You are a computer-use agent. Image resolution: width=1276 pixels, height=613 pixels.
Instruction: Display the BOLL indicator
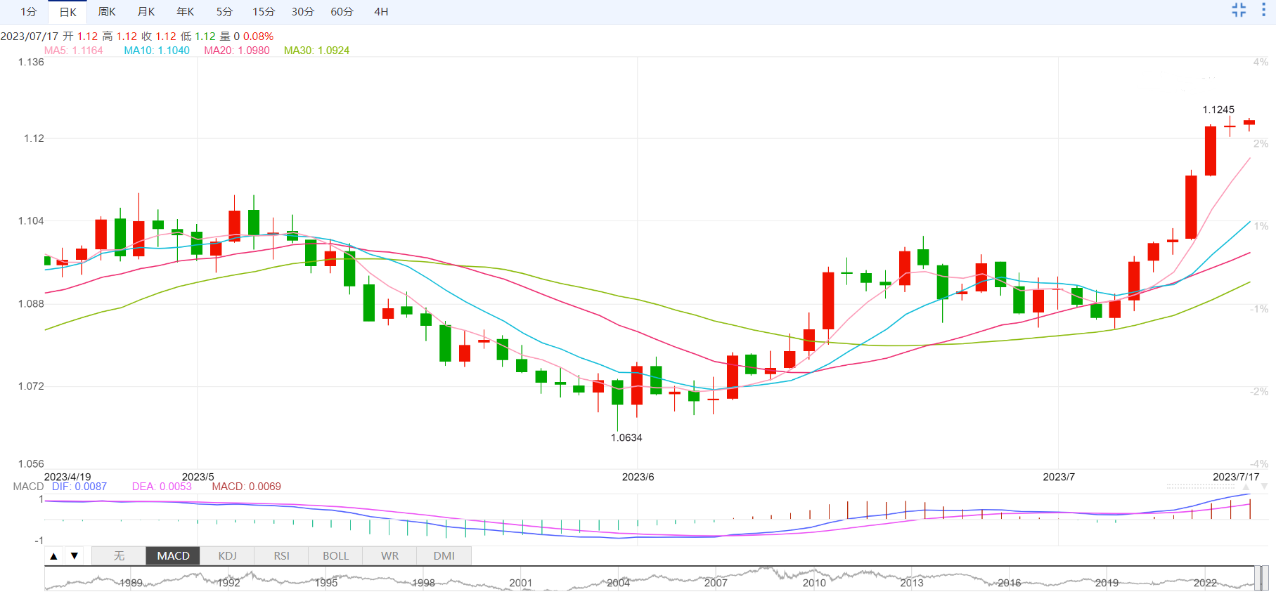335,556
